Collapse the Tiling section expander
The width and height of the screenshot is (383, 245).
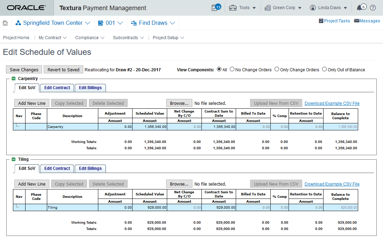pyautogui.click(x=14, y=159)
